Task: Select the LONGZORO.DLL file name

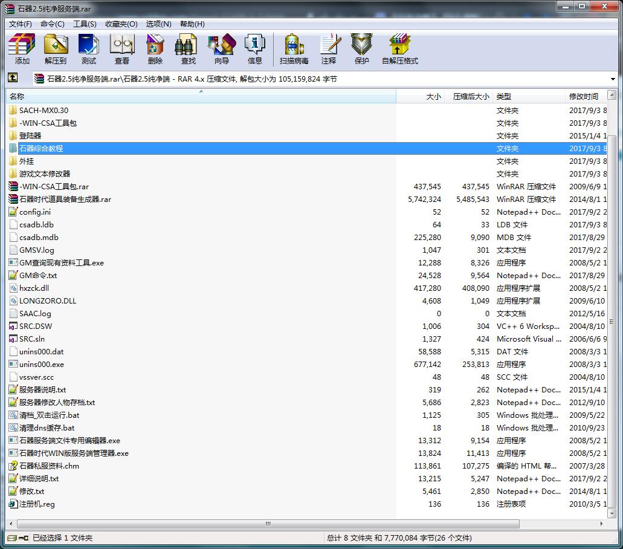Action: pyautogui.click(x=48, y=301)
